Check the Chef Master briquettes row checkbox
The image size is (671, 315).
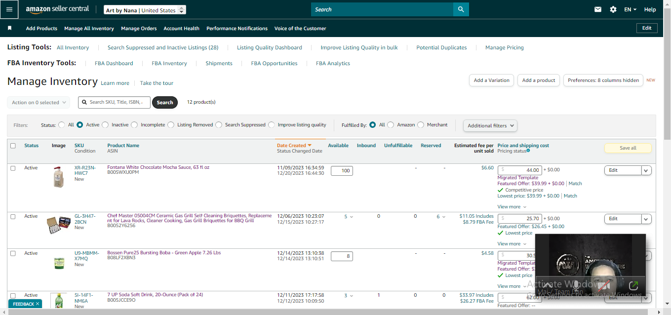tap(13, 216)
